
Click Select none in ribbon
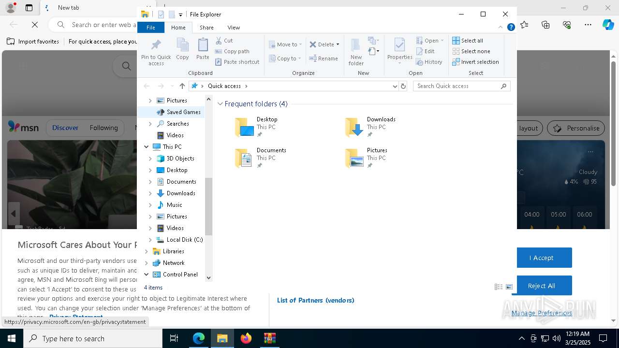pyautogui.click(x=471, y=51)
